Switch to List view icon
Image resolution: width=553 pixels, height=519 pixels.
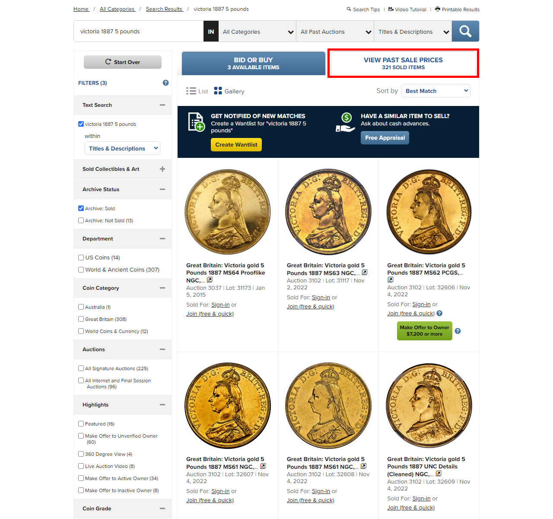coord(191,91)
